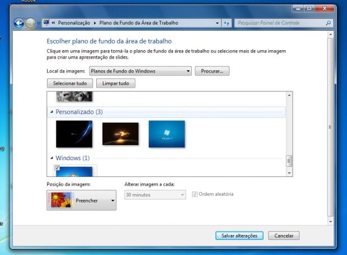Click Selecionar tudo button

pyautogui.click(x=70, y=83)
